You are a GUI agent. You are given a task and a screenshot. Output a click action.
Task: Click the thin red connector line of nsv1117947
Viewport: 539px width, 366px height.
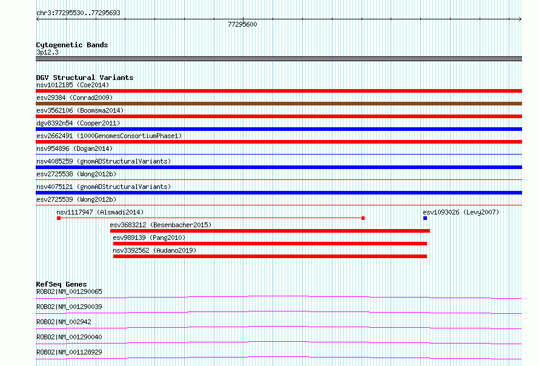point(211,218)
